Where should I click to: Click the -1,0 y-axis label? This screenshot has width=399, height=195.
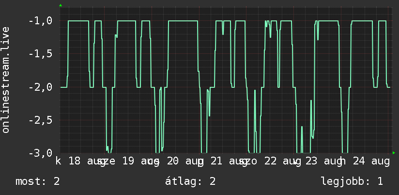pos(41,21)
